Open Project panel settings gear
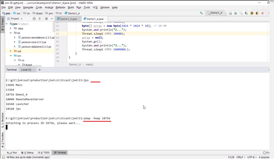The width and height of the screenshot is (274, 159). click(46, 19)
